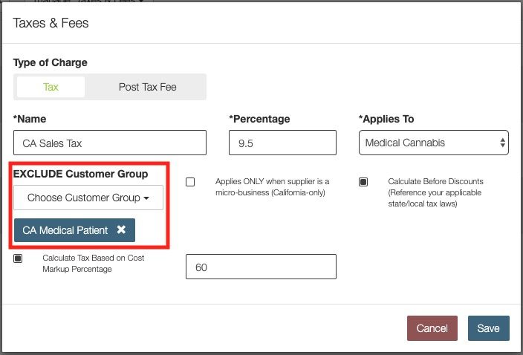523x355 pixels.
Task: Select the Tax charge type
Action: pyautogui.click(x=51, y=87)
